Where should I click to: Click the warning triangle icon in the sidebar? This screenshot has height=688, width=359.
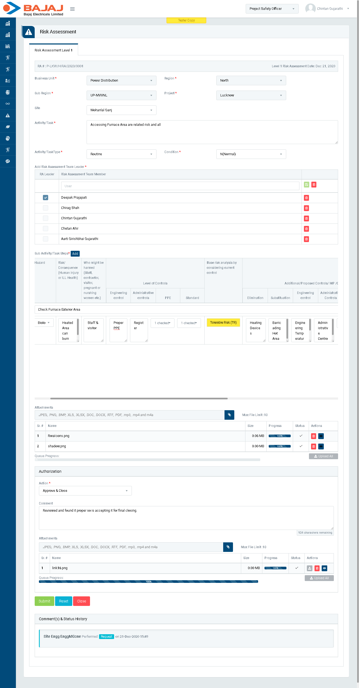point(8,115)
